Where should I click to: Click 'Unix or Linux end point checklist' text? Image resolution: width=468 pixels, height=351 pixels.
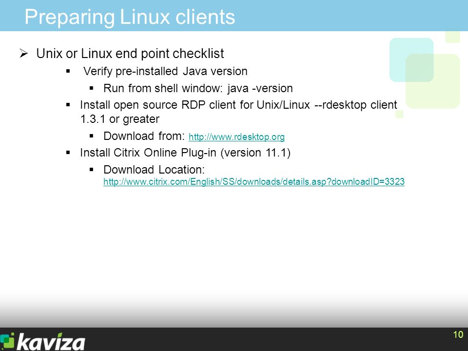(130, 54)
